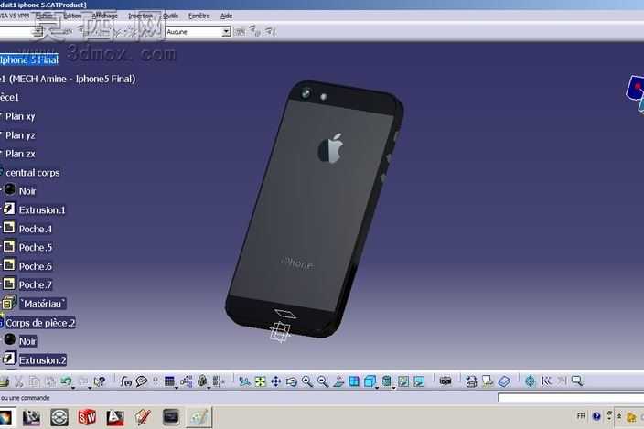Open the Fenêtre menu
This screenshot has width=644, height=429.
(199, 16)
